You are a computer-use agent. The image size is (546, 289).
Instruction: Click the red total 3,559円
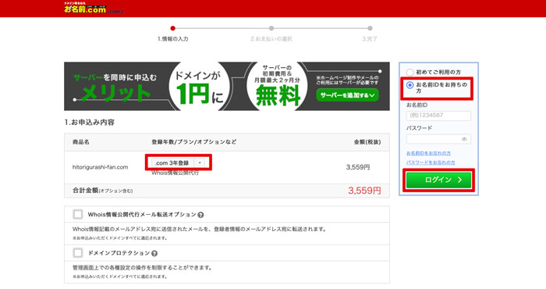364,191
